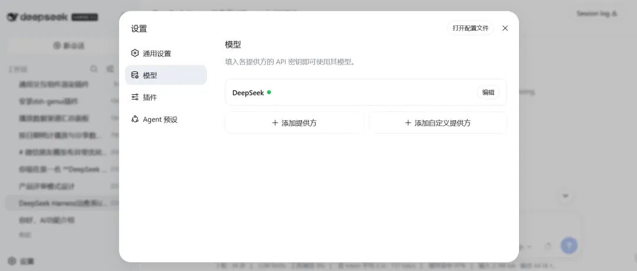Close the 设置 dialog with the X

tap(505, 28)
